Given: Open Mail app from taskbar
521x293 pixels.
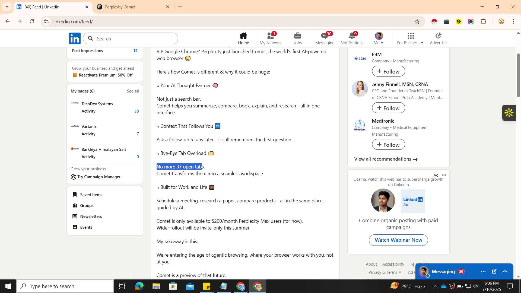Looking at the screenshot, I should point(190,286).
